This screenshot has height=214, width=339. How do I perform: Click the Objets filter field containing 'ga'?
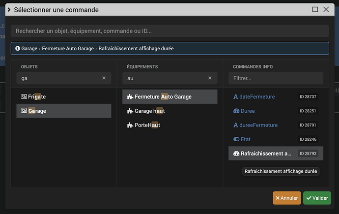(x=64, y=78)
